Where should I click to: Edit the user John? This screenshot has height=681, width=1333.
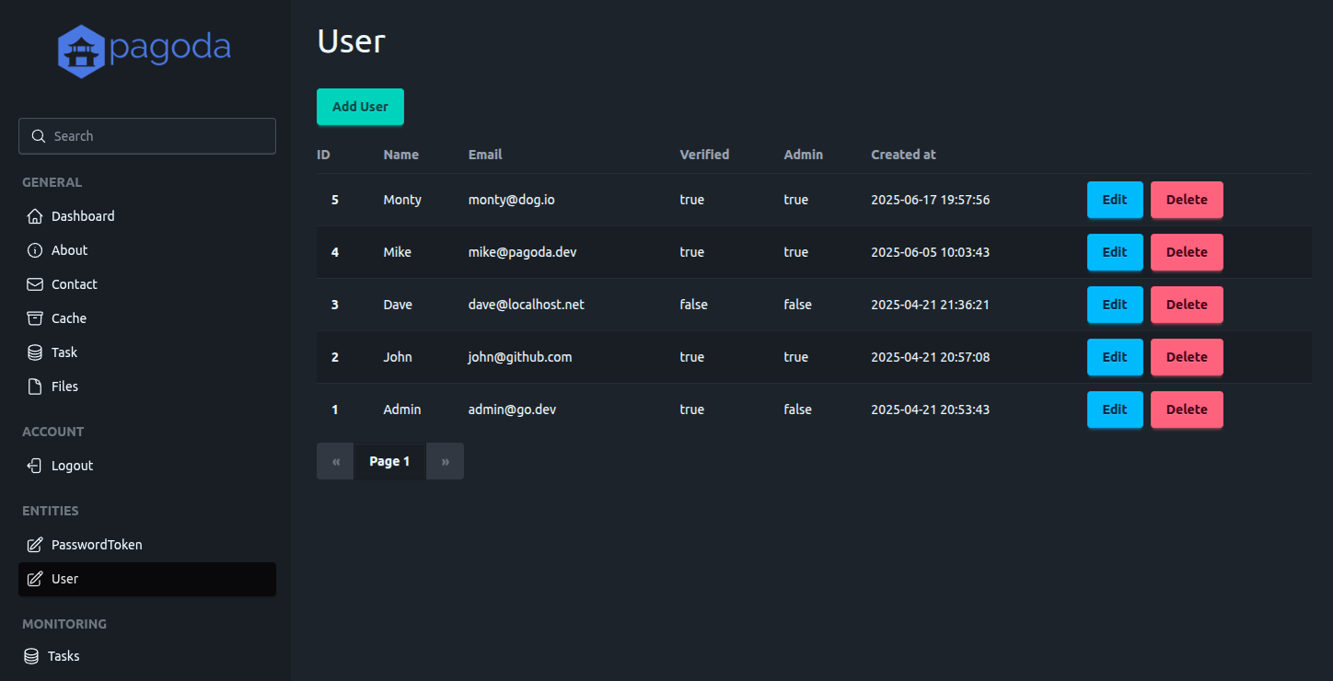(1114, 357)
